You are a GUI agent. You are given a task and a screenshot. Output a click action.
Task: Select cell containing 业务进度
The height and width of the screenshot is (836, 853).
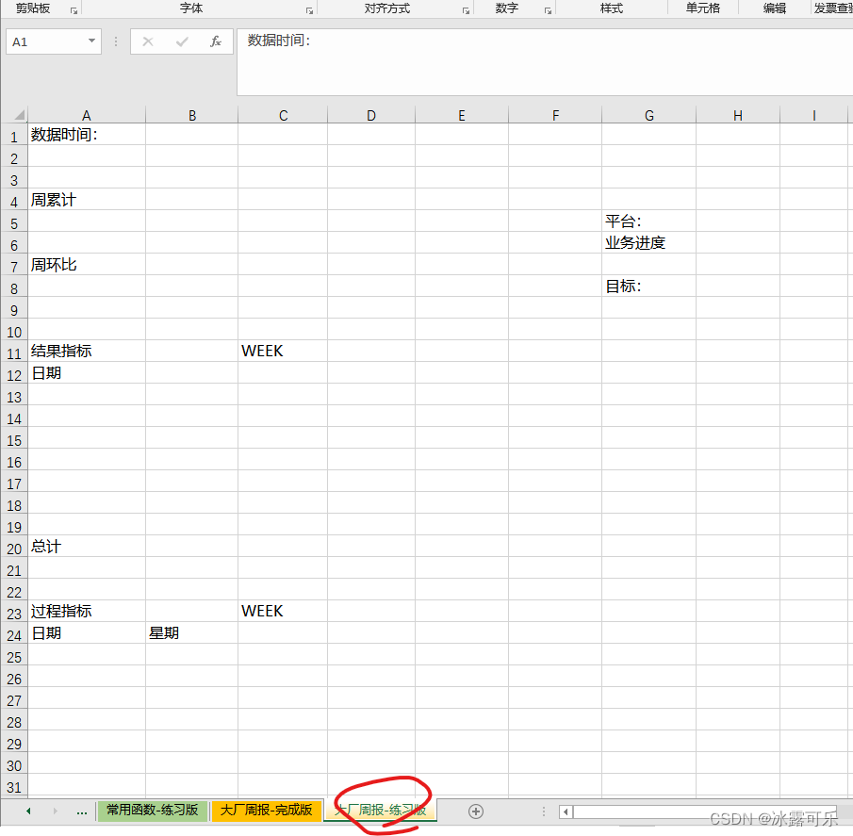coord(649,242)
